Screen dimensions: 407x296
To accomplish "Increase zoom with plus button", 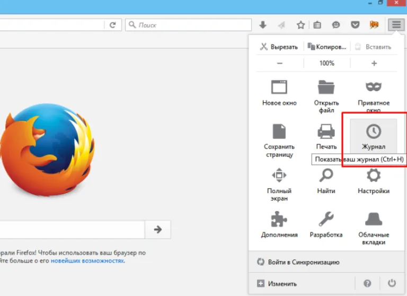I will (x=374, y=63).
